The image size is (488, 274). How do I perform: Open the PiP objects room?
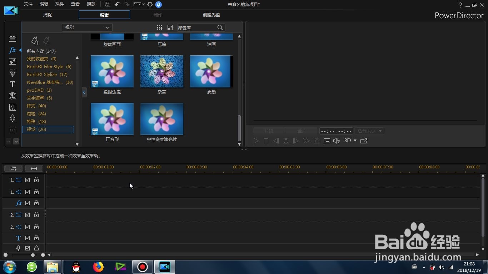coord(12,61)
